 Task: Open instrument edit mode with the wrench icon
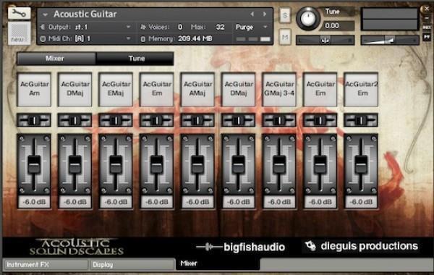click(19, 13)
